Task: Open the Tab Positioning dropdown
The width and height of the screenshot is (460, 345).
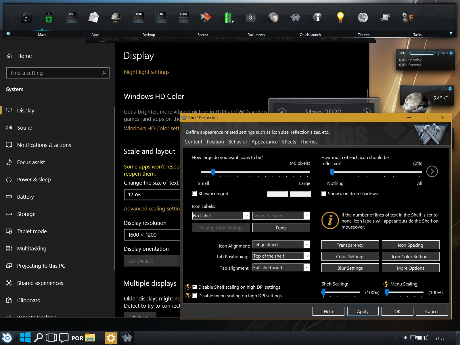Action: click(x=281, y=256)
